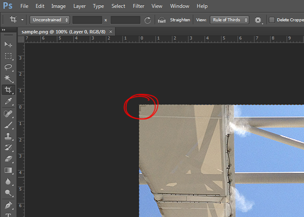Open the Filter menu
Screen dimensions: 304x217
pyautogui.click(x=139, y=6)
